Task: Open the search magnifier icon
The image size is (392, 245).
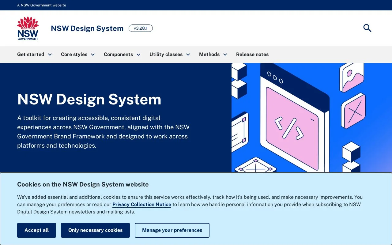Action: tap(367, 28)
